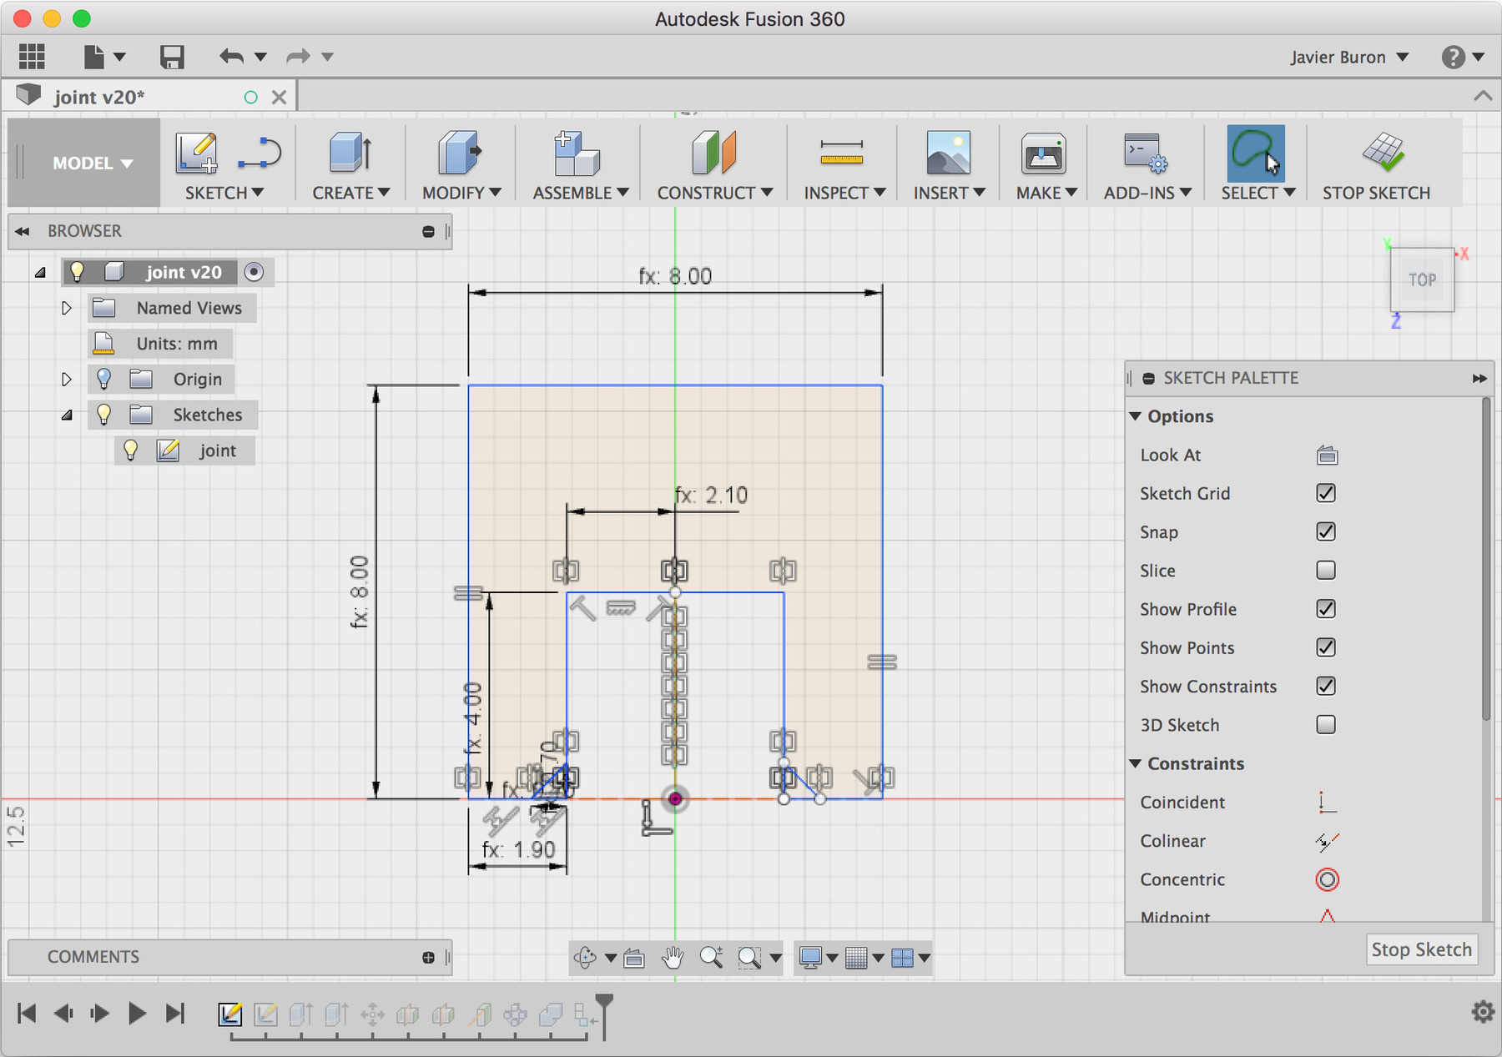Click the Add-Ins scripts icon
Image resolution: width=1502 pixels, height=1057 pixels.
[1146, 153]
